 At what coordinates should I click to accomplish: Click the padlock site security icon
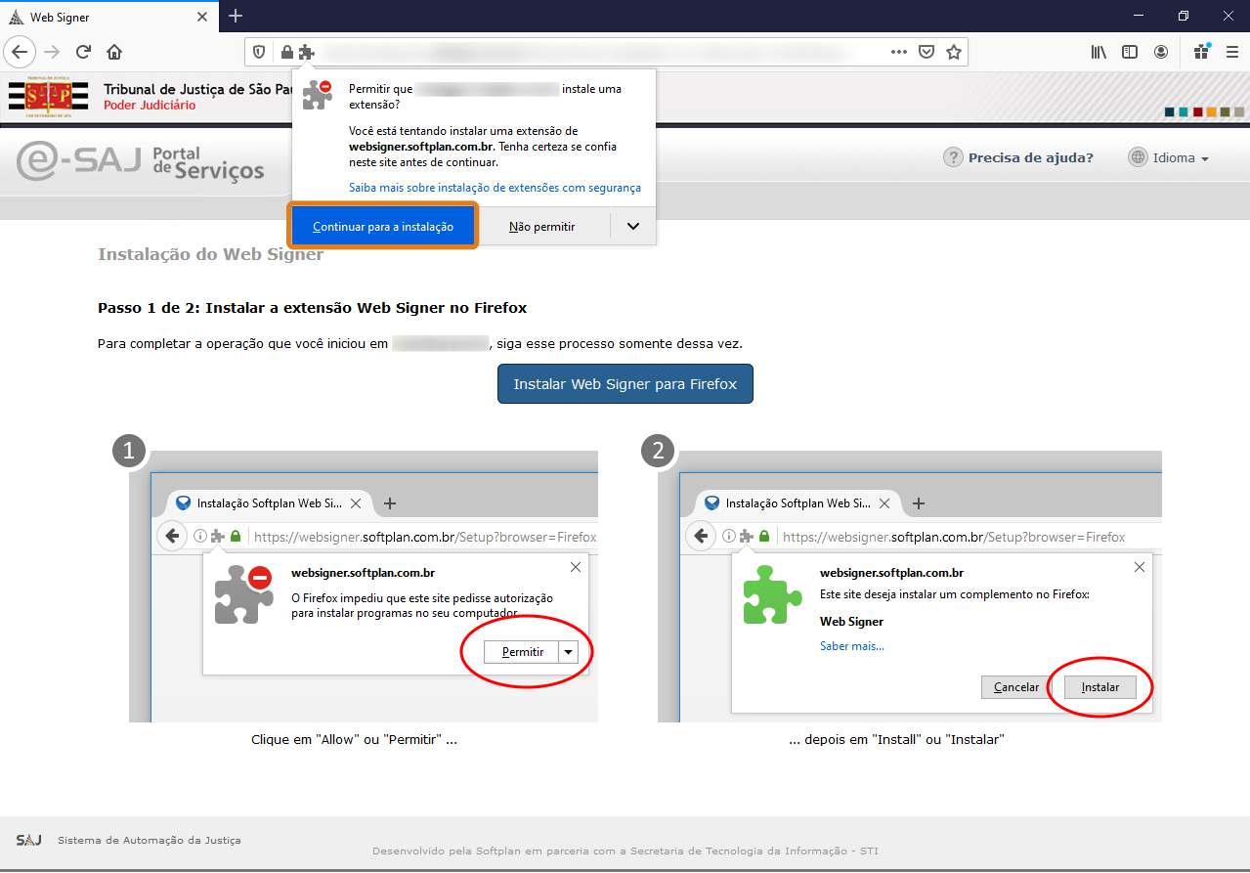tap(286, 52)
